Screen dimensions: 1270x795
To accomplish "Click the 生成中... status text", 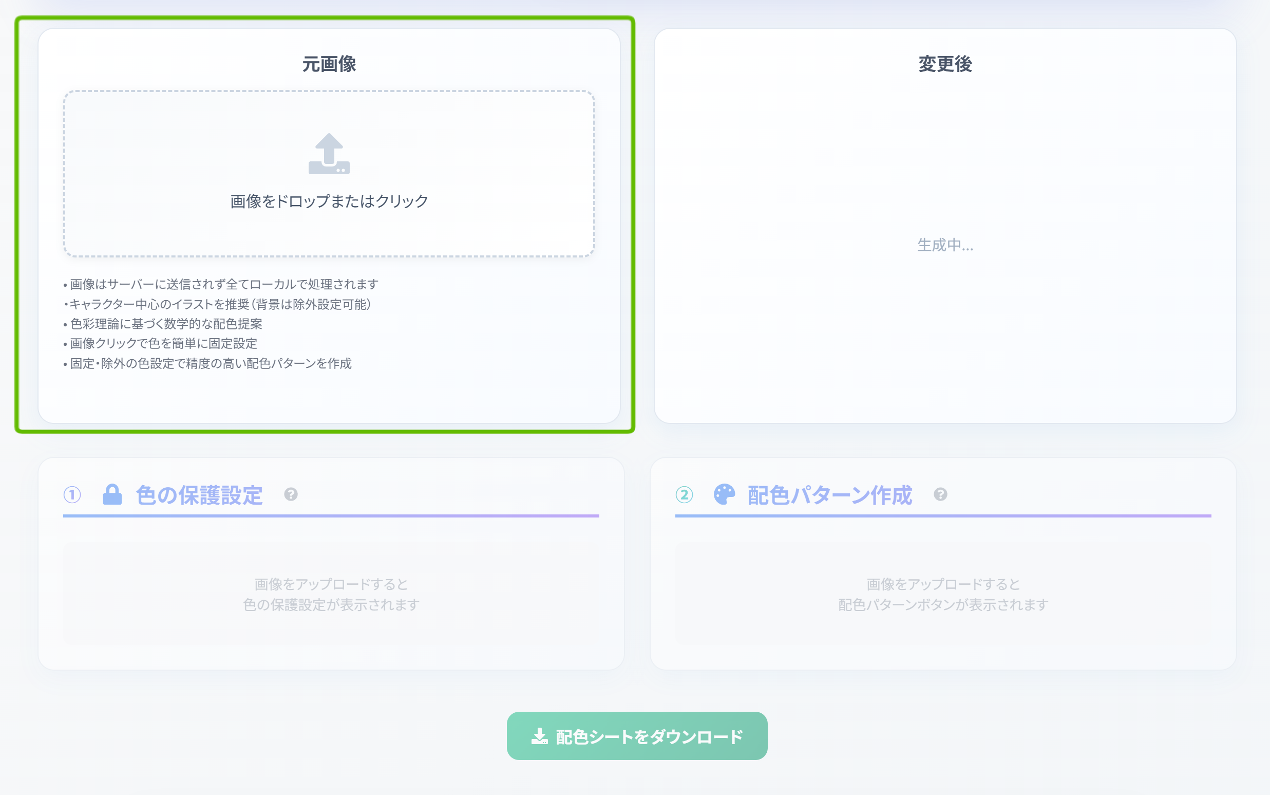I will [945, 245].
